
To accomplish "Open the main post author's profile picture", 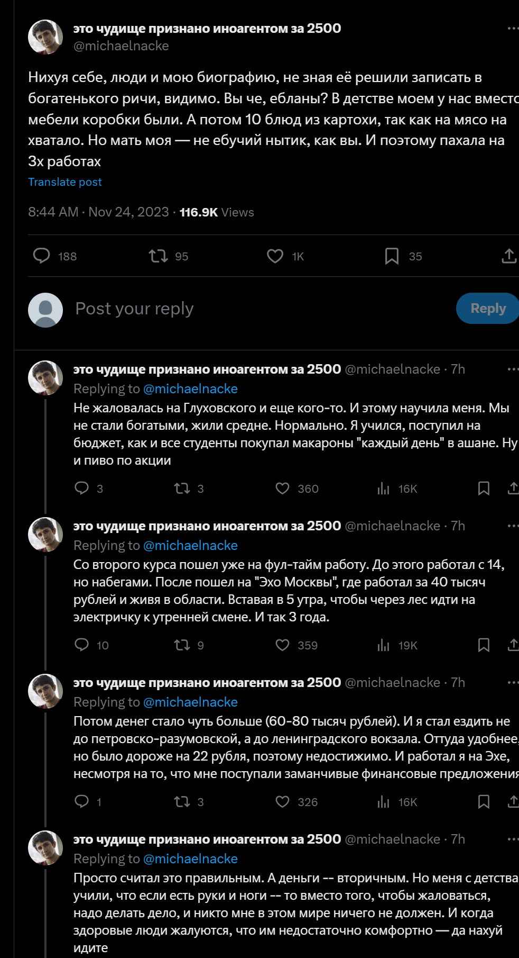I will click(45, 37).
